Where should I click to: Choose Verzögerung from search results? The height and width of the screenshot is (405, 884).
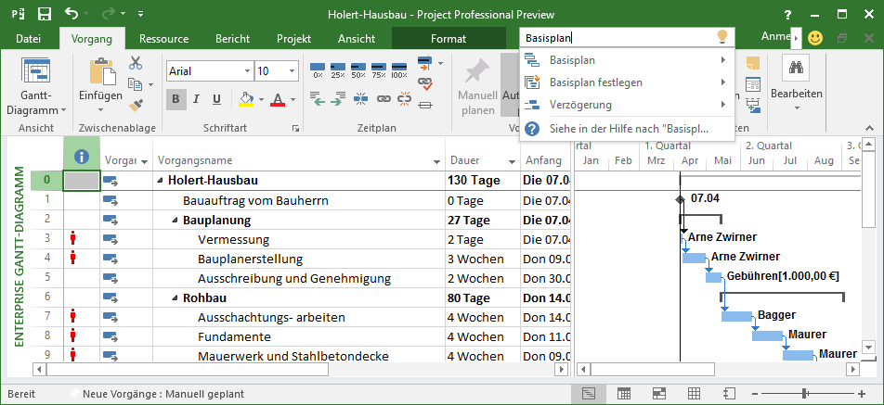pyautogui.click(x=627, y=105)
